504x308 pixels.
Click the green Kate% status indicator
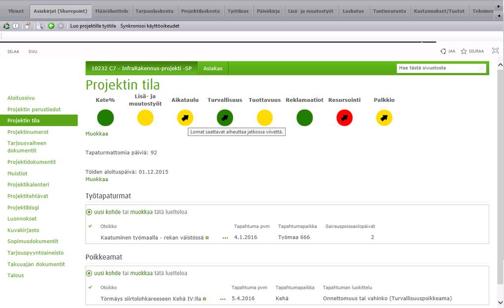105,118
